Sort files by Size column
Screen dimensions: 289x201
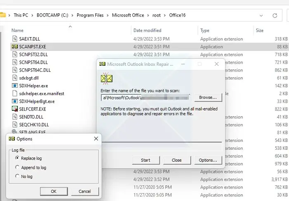[260, 31]
